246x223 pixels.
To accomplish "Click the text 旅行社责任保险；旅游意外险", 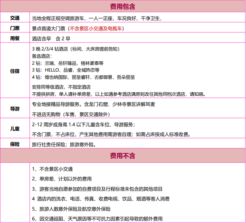I will pyautogui.click(x=64, y=145).
